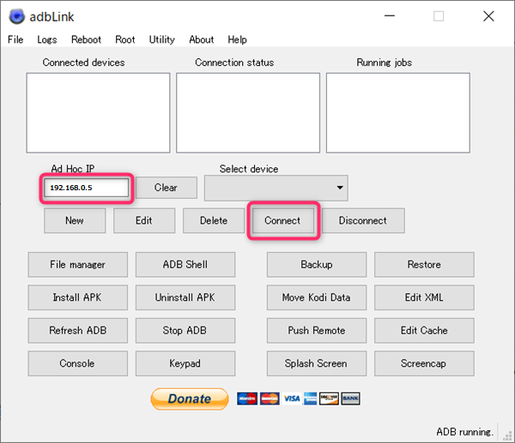Viewport: 515px width, 443px height.
Task: Click Refresh ADB
Action: click(78, 331)
